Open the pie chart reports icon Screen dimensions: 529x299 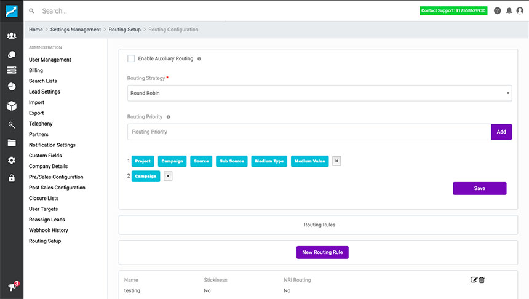[x=12, y=87]
